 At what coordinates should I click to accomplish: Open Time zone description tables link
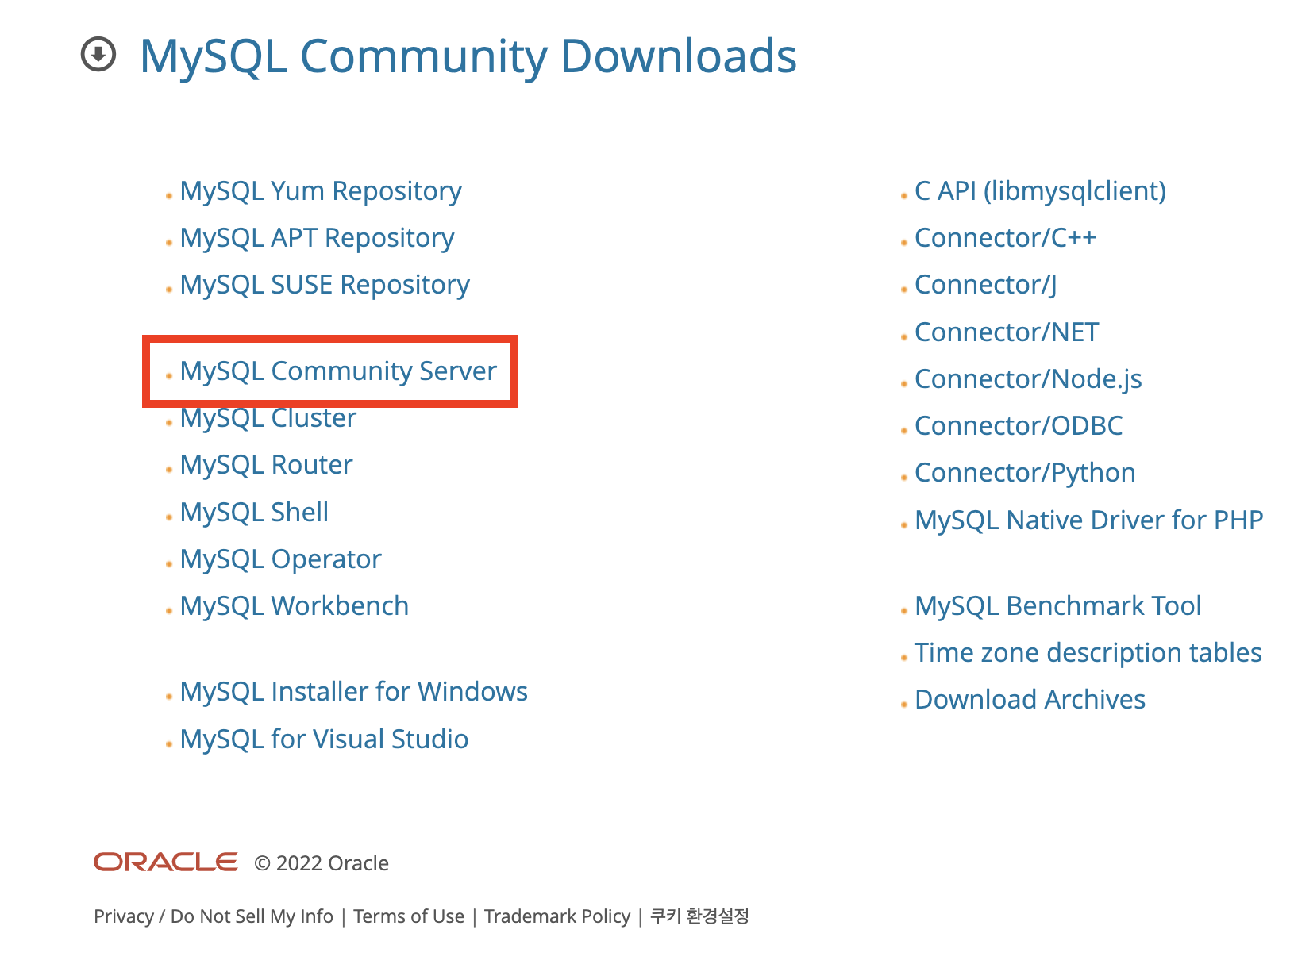(x=1088, y=653)
